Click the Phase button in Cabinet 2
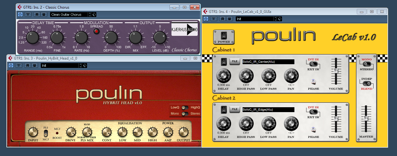Image resolution: width=397 pixels, height=156 pixels. [x=313, y=130]
